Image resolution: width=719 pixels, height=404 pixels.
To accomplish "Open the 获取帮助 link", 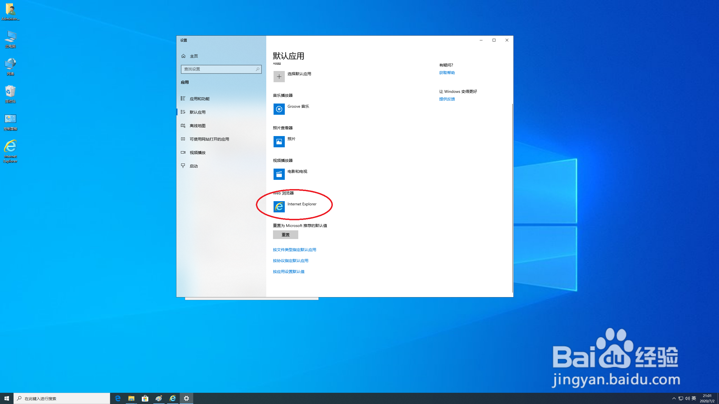I will coord(447,73).
